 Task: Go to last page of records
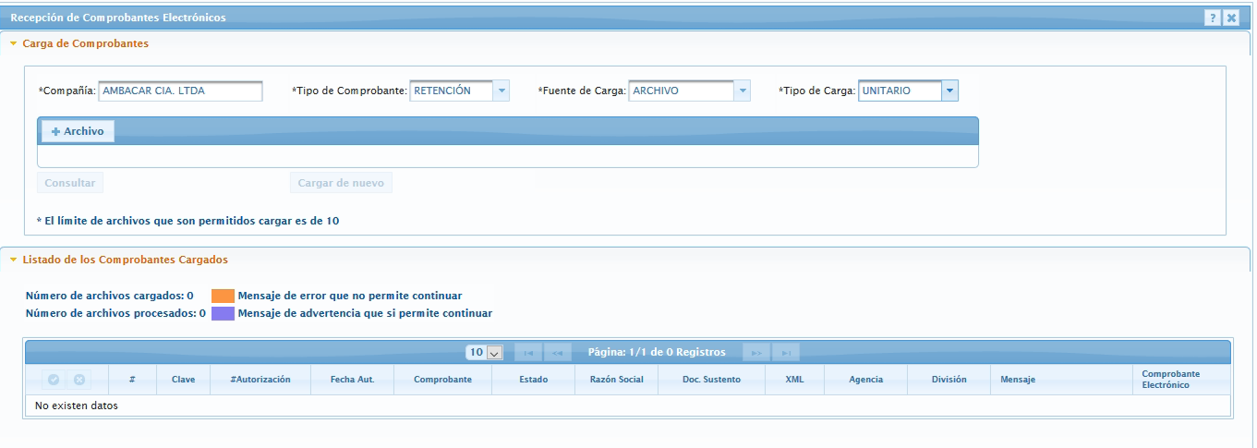pyautogui.click(x=786, y=353)
